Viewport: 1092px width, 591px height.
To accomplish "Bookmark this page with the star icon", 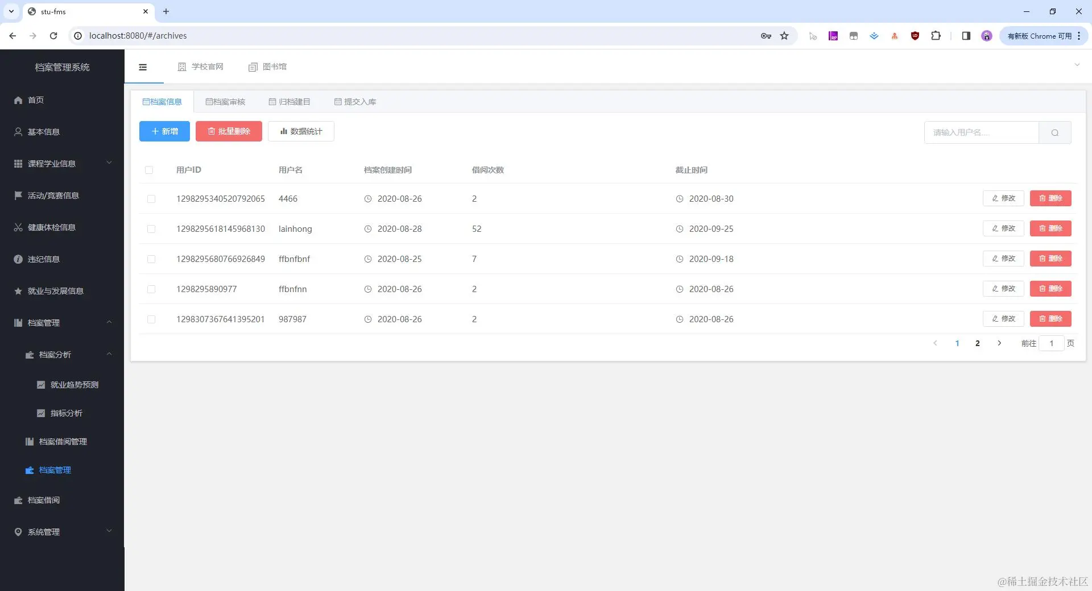I will (x=784, y=36).
